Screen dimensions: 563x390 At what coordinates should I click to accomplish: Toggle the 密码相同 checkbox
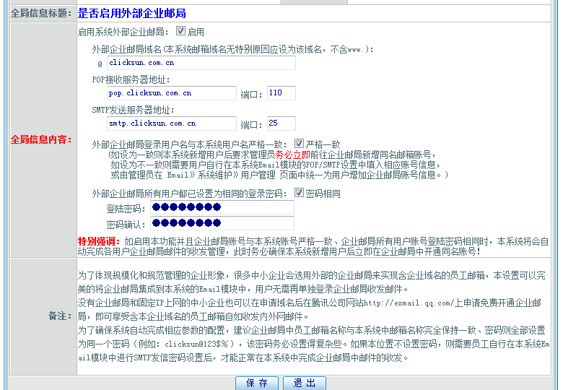(x=299, y=193)
